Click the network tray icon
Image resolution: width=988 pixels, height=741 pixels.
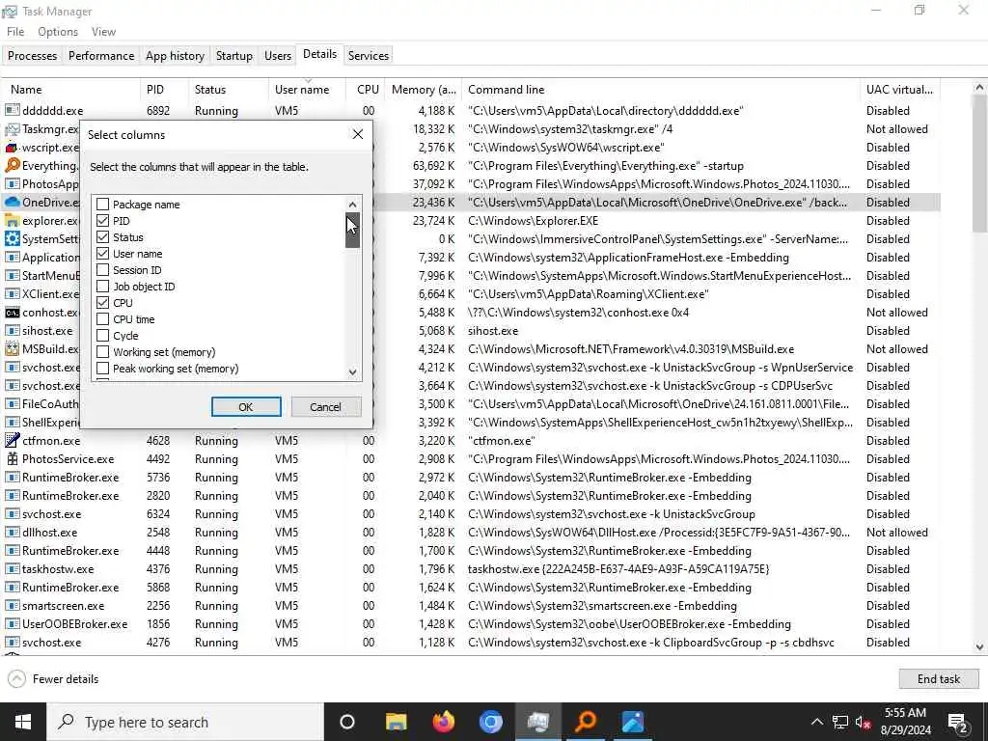click(x=840, y=722)
